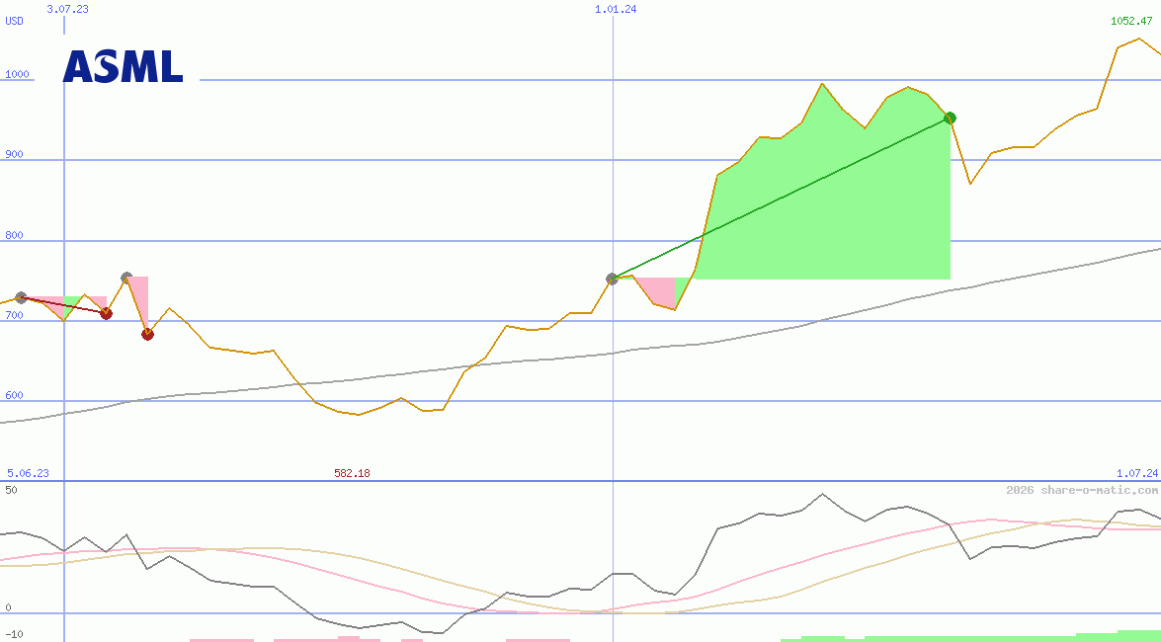Click the 700 price axis label
This screenshot has height=642, width=1161.
click(14, 315)
